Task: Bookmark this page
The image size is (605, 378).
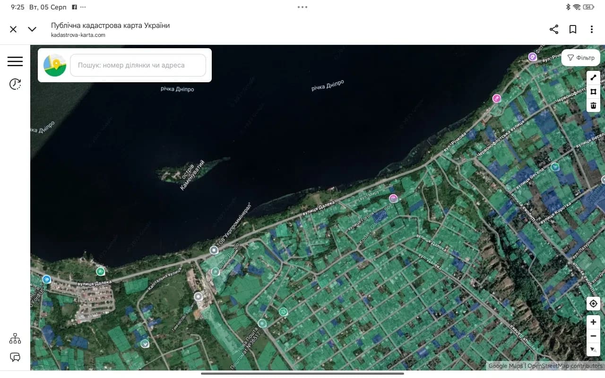Action: click(573, 29)
